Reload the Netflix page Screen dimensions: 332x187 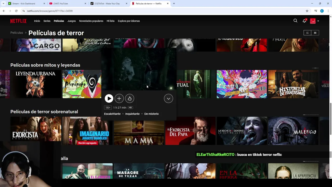click(16, 11)
